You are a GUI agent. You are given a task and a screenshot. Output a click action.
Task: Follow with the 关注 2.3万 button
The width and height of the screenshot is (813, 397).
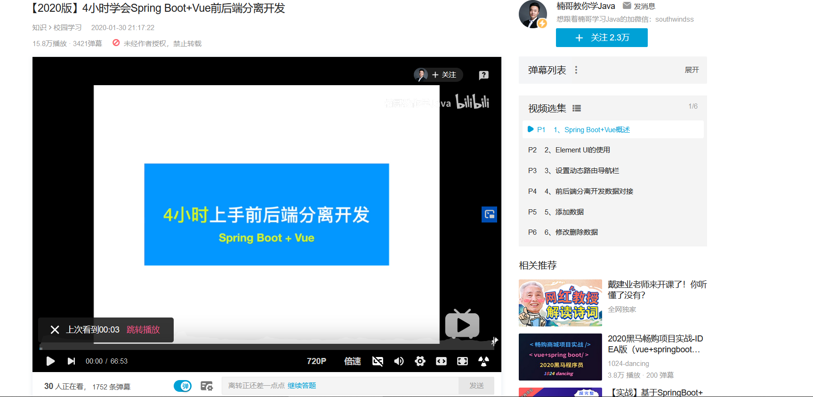[x=602, y=38]
